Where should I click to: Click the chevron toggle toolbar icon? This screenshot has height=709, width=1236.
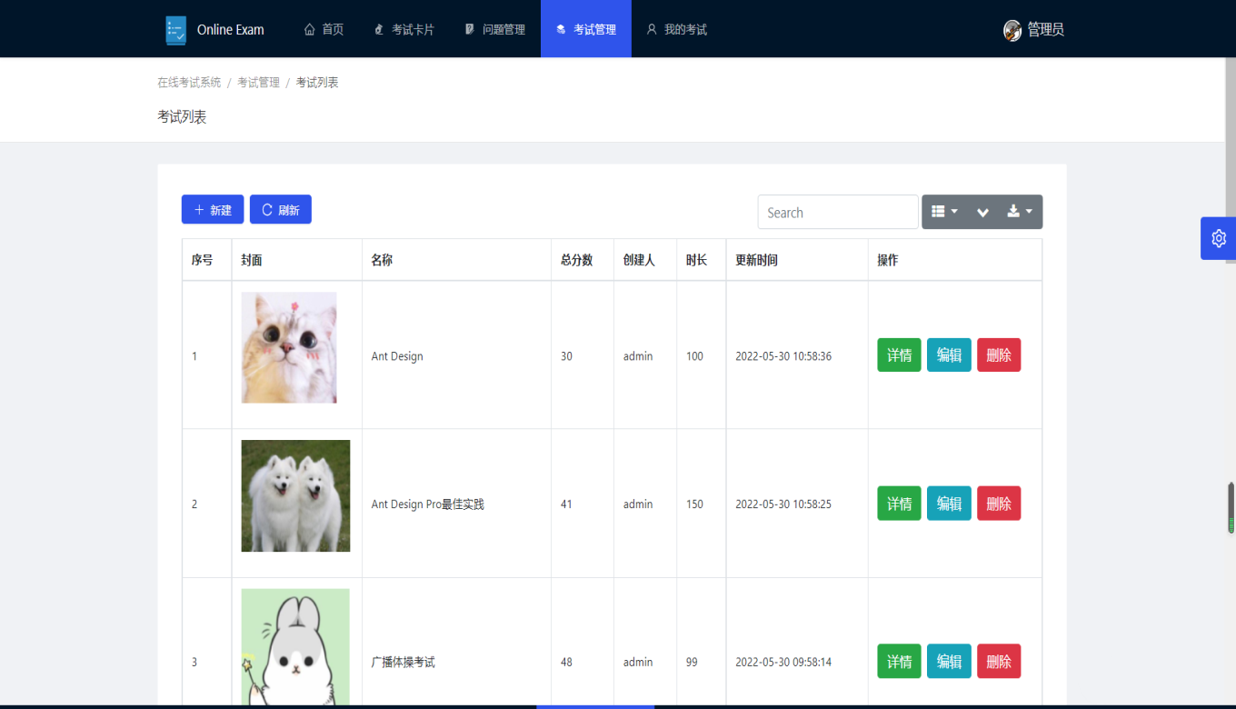point(982,212)
